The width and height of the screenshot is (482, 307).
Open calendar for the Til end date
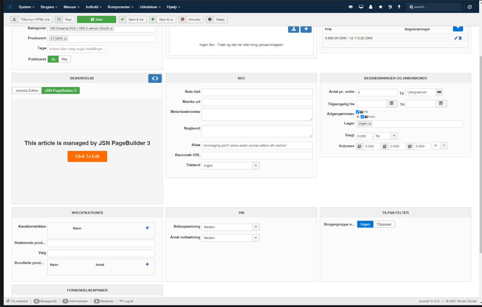point(441,103)
